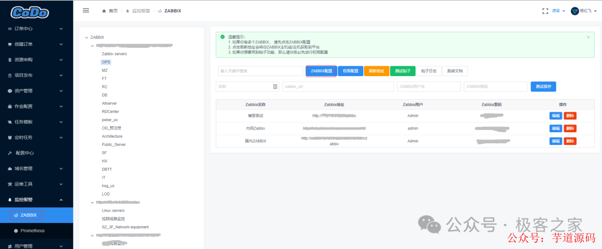Focus the ZABBIX密码 input field
This screenshot has width=602, height=249.
[496, 87]
